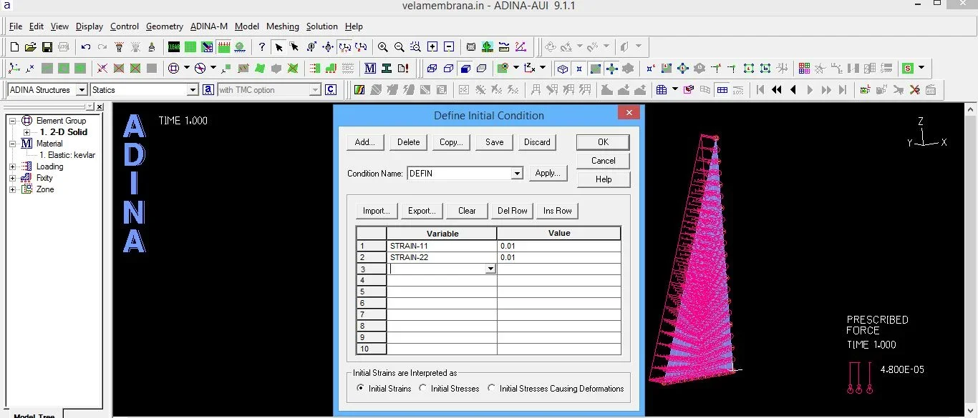Click the boxed minus shrink icon

pyautogui.click(x=449, y=47)
